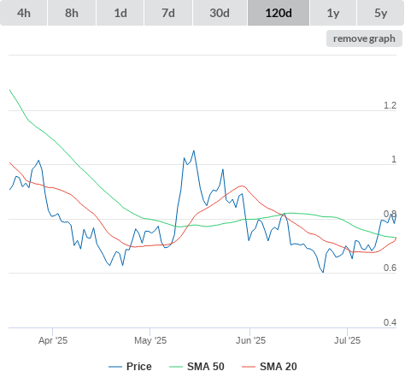Click the Jul '25 axis label

[x=347, y=340]
